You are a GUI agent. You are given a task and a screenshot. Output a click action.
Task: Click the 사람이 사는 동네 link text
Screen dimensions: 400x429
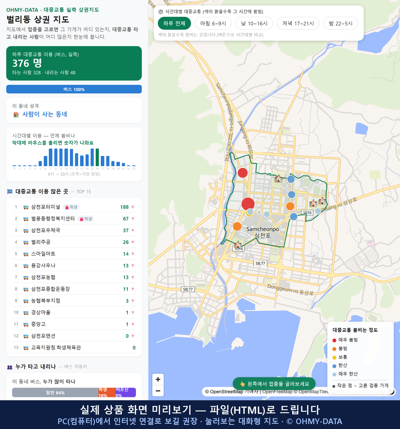pyautogui.click(x=45, y=114)
